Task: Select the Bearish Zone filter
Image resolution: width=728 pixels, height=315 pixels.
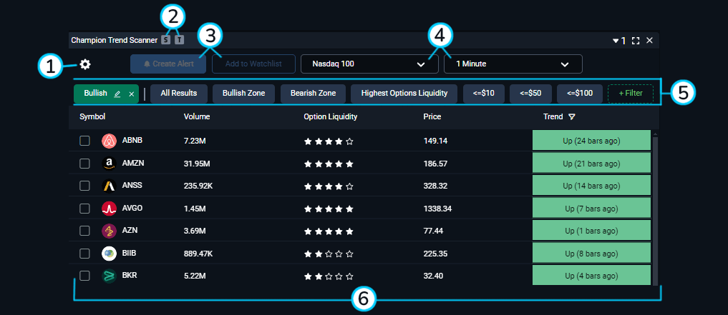Action: coord(313,94)
